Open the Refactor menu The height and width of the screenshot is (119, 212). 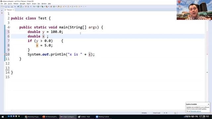[x=16, y=4]
